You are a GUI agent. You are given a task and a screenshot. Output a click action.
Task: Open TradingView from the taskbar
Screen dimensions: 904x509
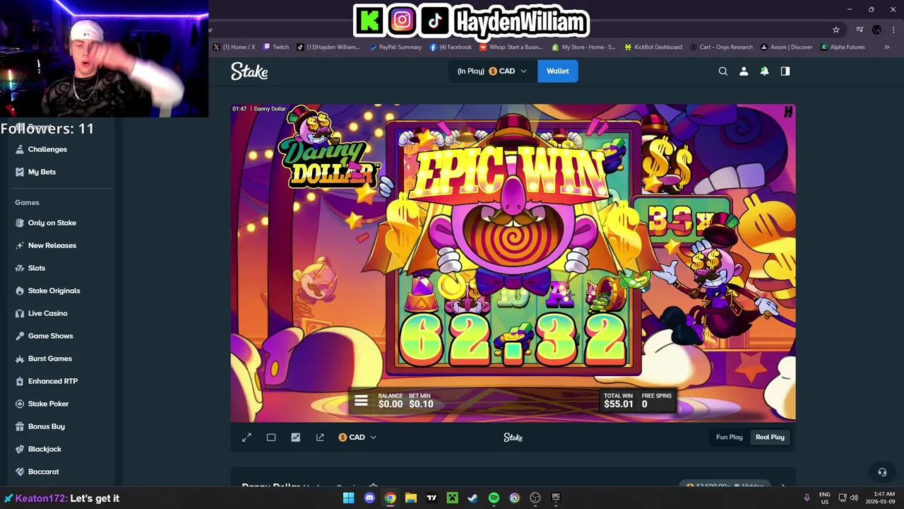[432, 498]
